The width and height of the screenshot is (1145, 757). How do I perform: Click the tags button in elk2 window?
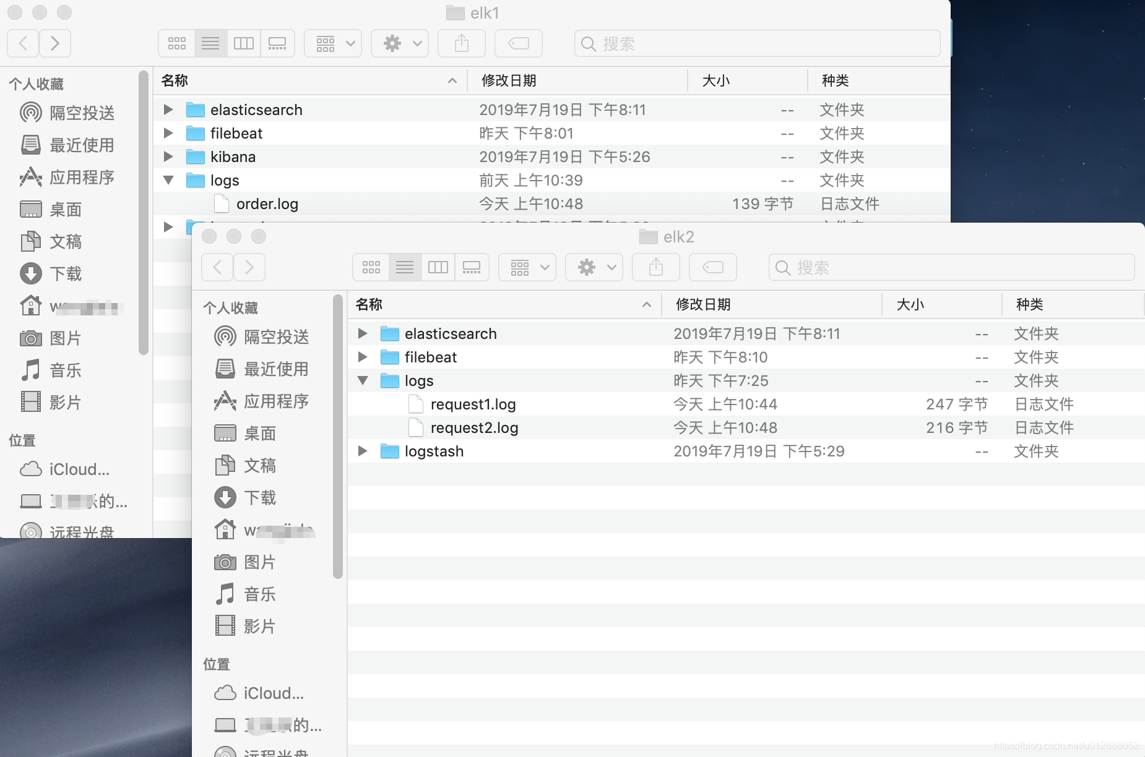coord(713,267)
